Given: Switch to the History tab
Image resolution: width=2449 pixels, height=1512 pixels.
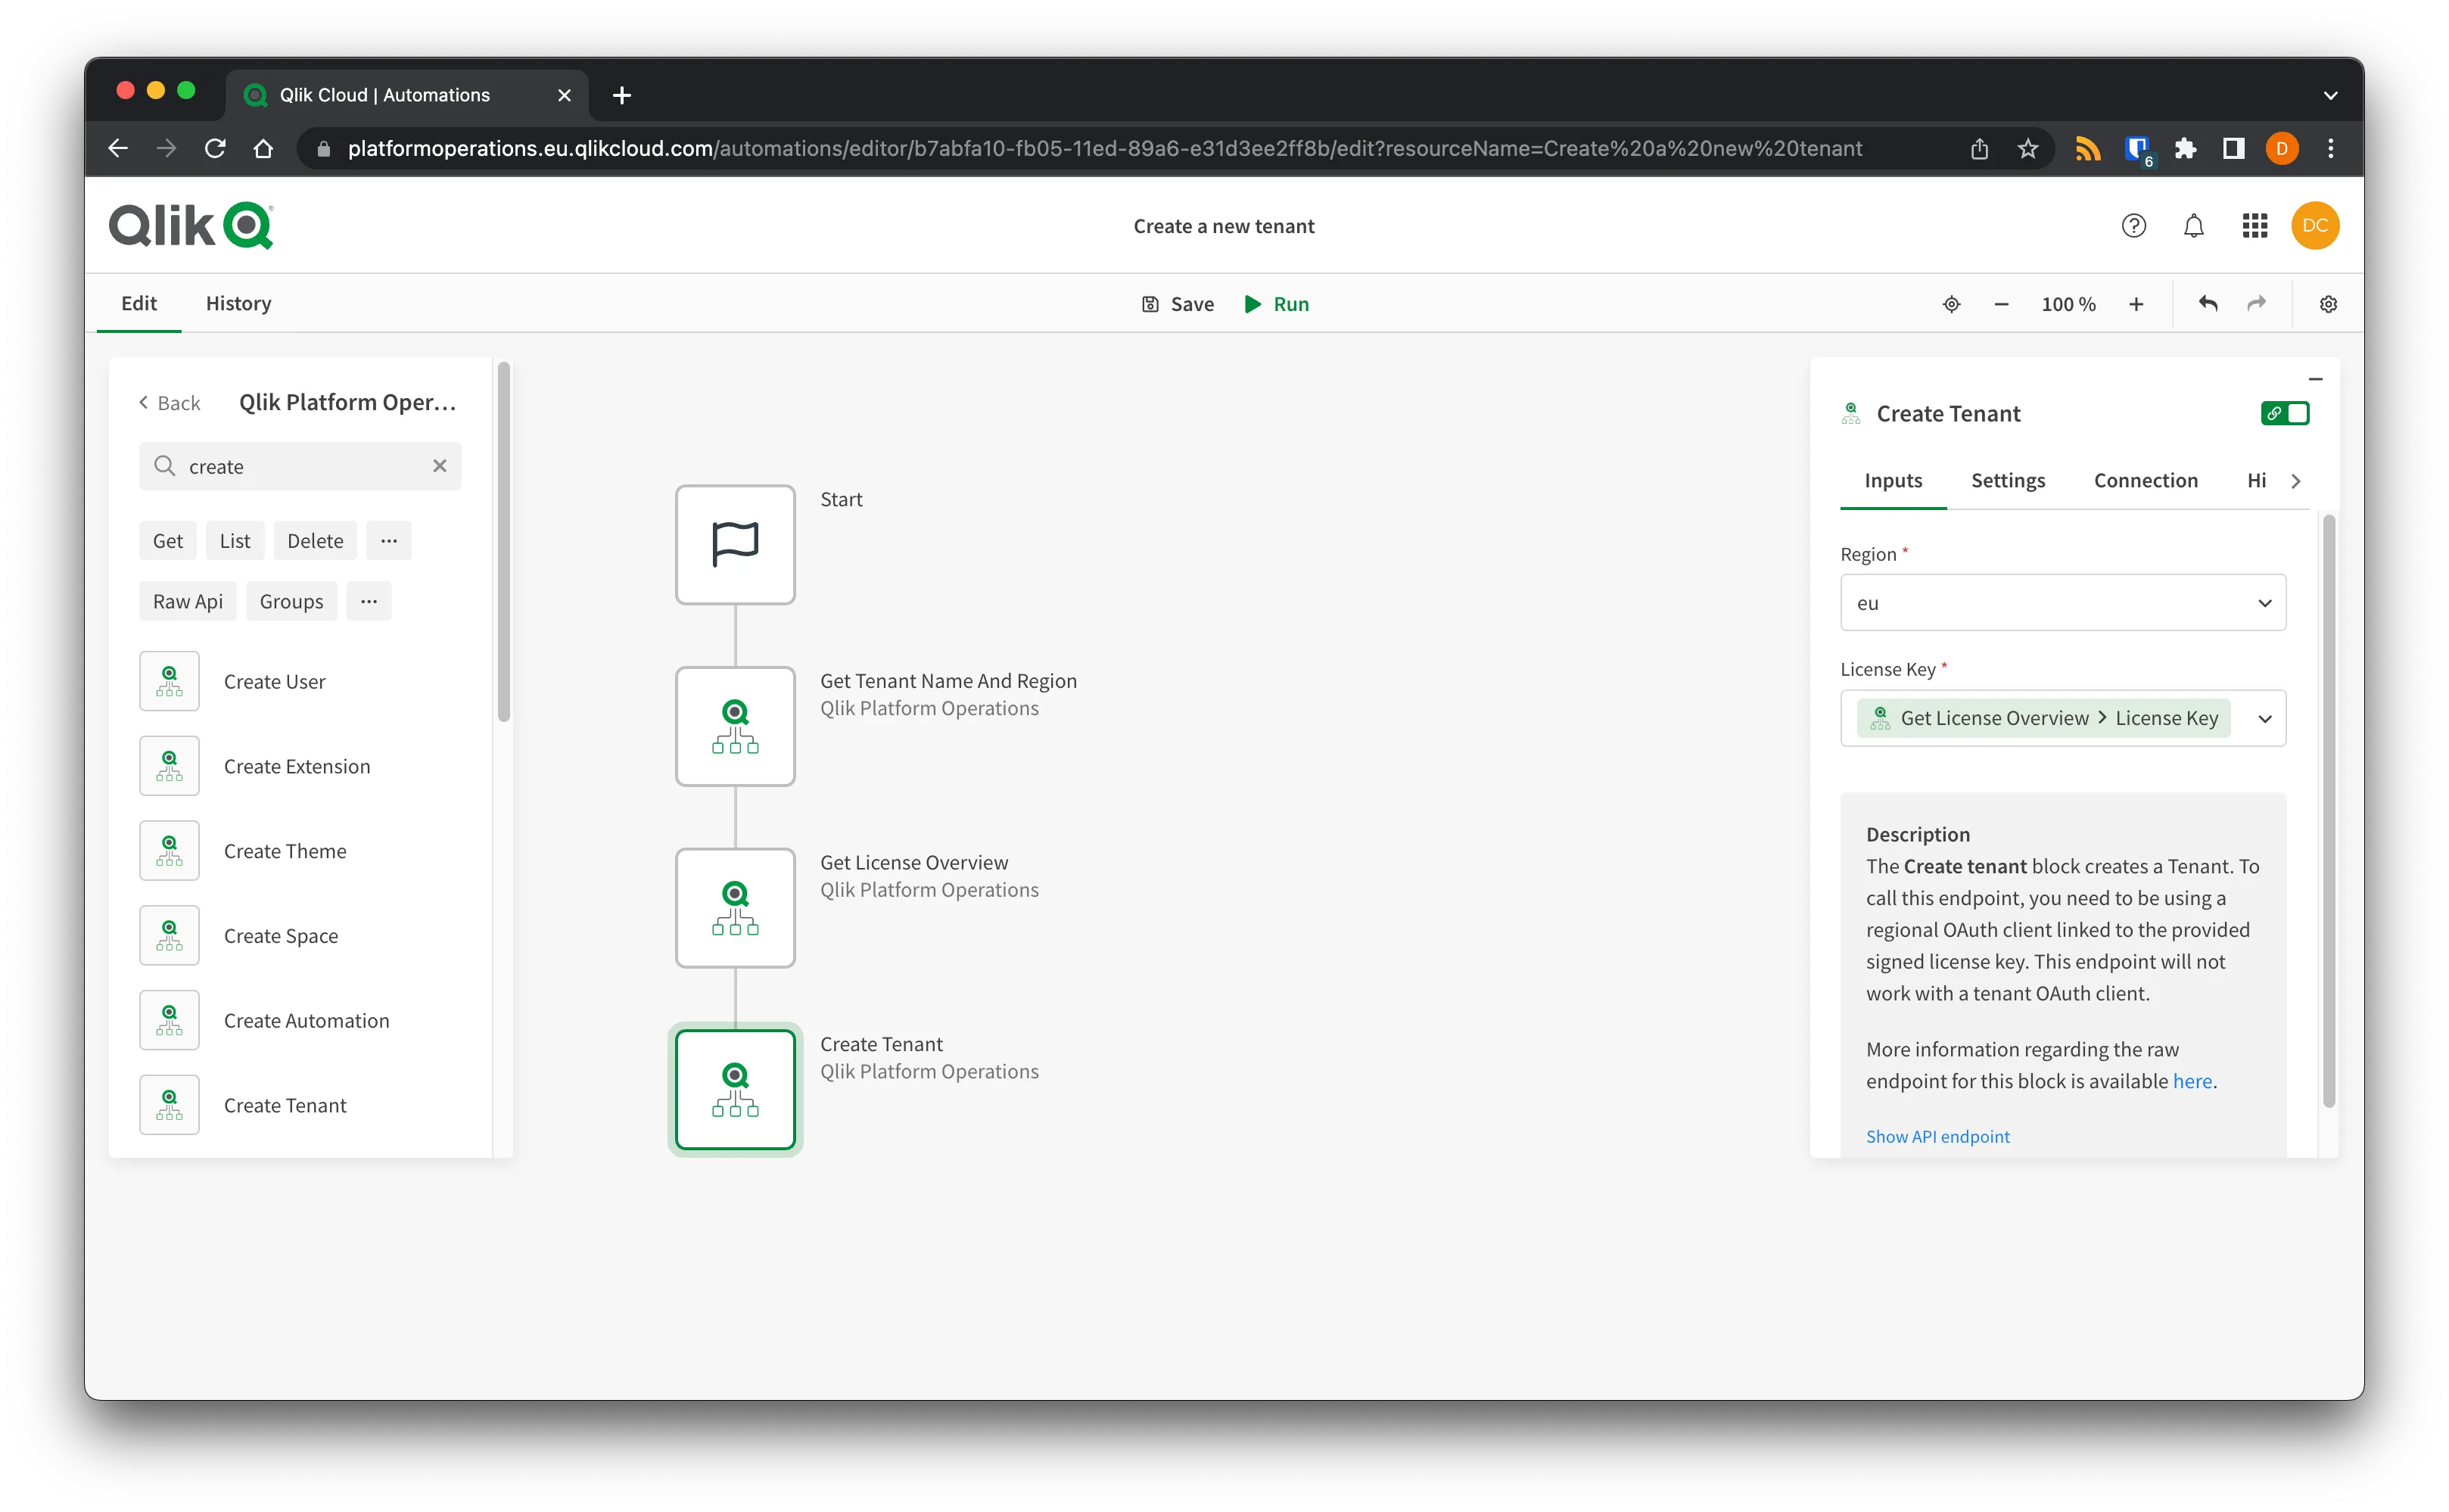Looking at the screenshot, I should point(237,303).
